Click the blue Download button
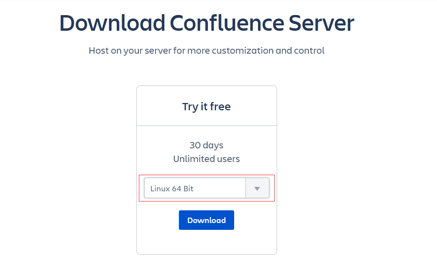Viewport: 437px width, 264px height. (206, 220)
